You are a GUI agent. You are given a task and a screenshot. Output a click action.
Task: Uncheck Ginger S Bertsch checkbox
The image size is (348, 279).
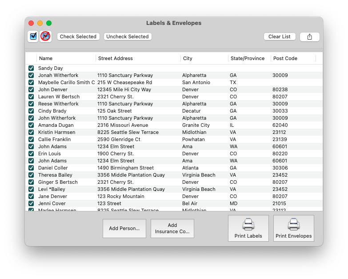coord(31,182)
